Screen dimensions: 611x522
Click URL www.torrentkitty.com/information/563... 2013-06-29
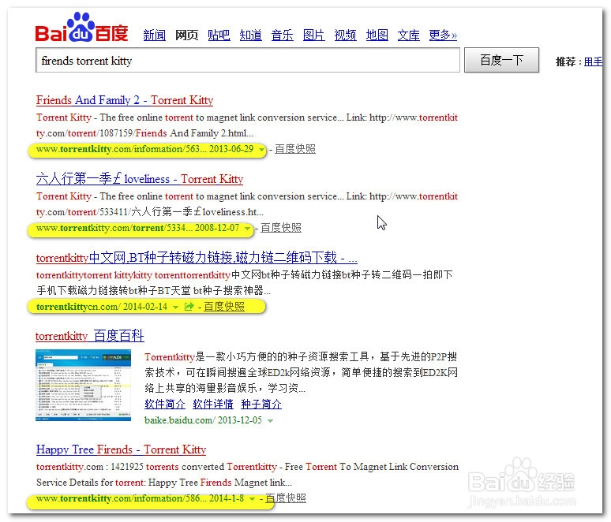(144, 149)
